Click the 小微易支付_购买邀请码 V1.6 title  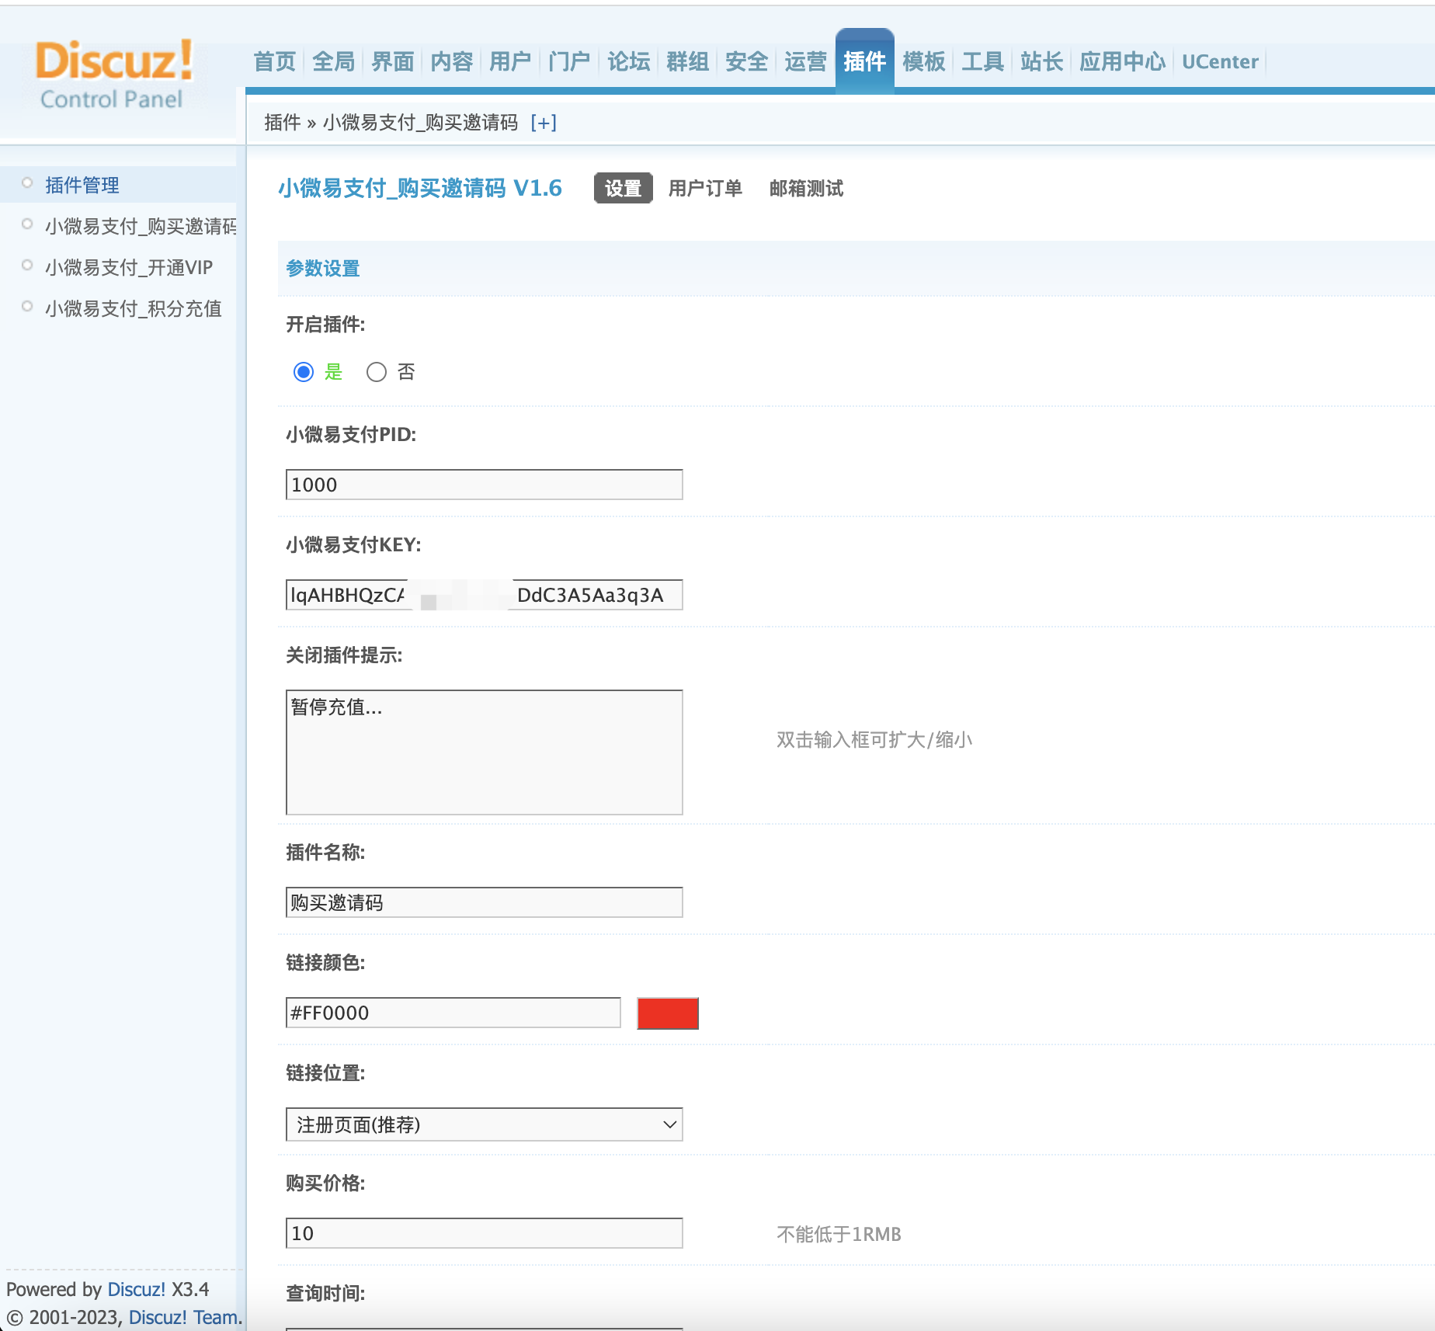[420, 188]
